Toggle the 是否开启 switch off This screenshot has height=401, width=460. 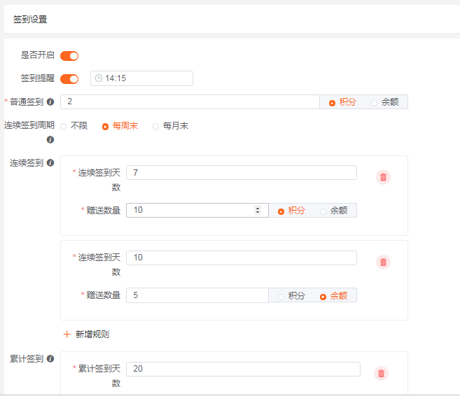(x=69, y=56)
